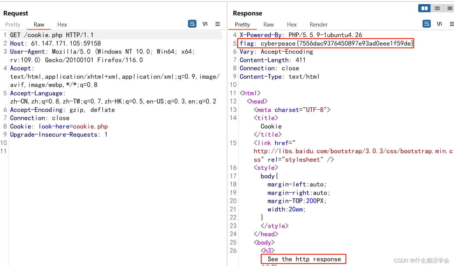Image resolution: width=454 pixels, height=266 pixels.
Task: Click the margin-left:auto style line
Action: (297, 184)
